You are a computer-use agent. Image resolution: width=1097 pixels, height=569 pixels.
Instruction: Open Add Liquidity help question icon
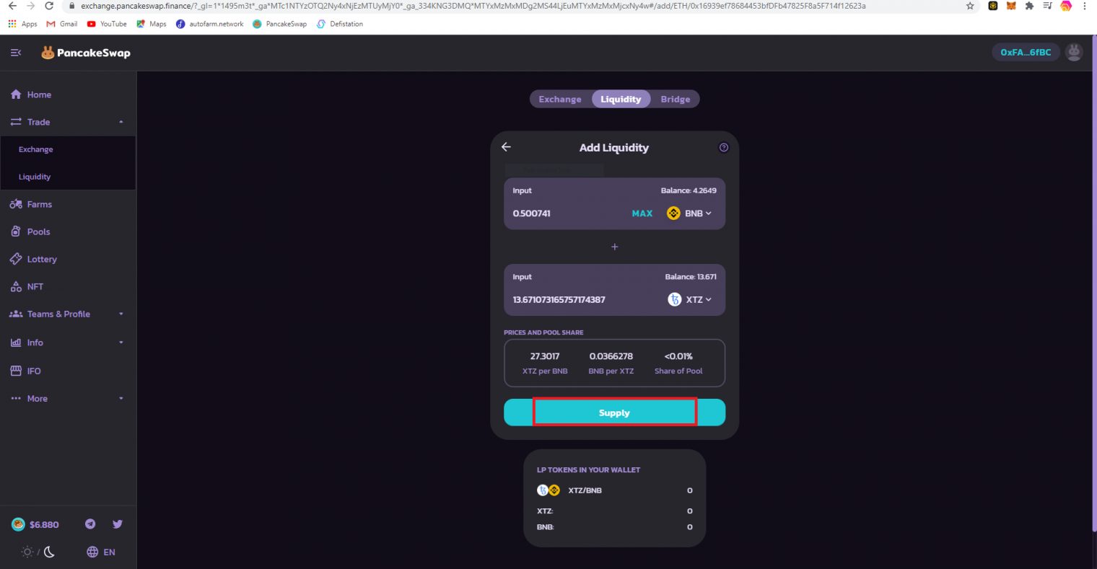724,147
